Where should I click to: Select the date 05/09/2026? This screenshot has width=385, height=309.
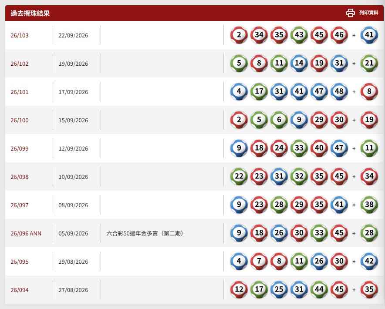pos(73,233)
